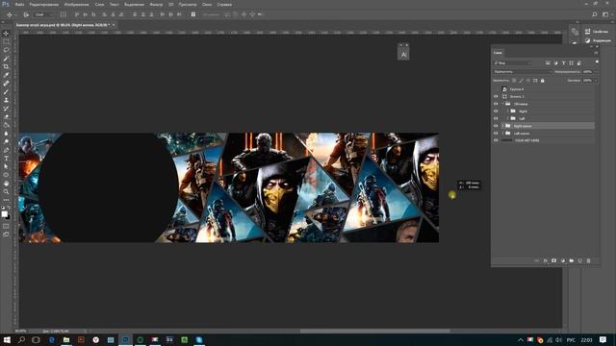
Task: Create new adjustment layer from panel bottom
Action: pyautogui.click(x=562, y=260)
